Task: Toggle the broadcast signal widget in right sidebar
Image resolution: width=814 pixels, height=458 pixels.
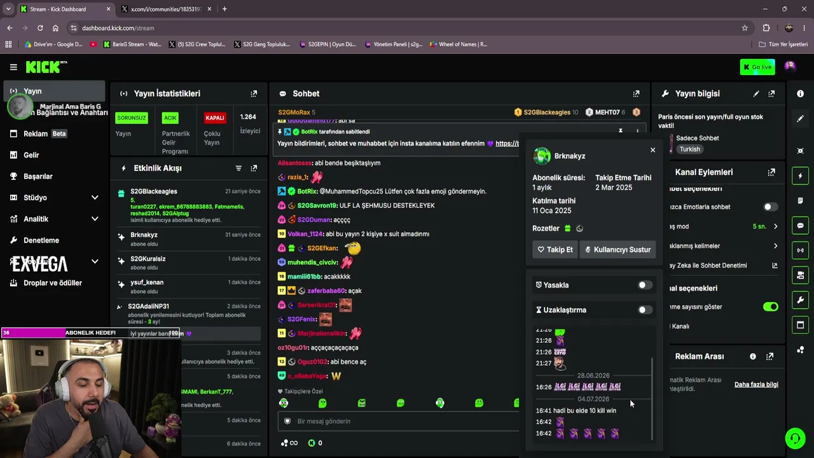Action: click(800, 250)
